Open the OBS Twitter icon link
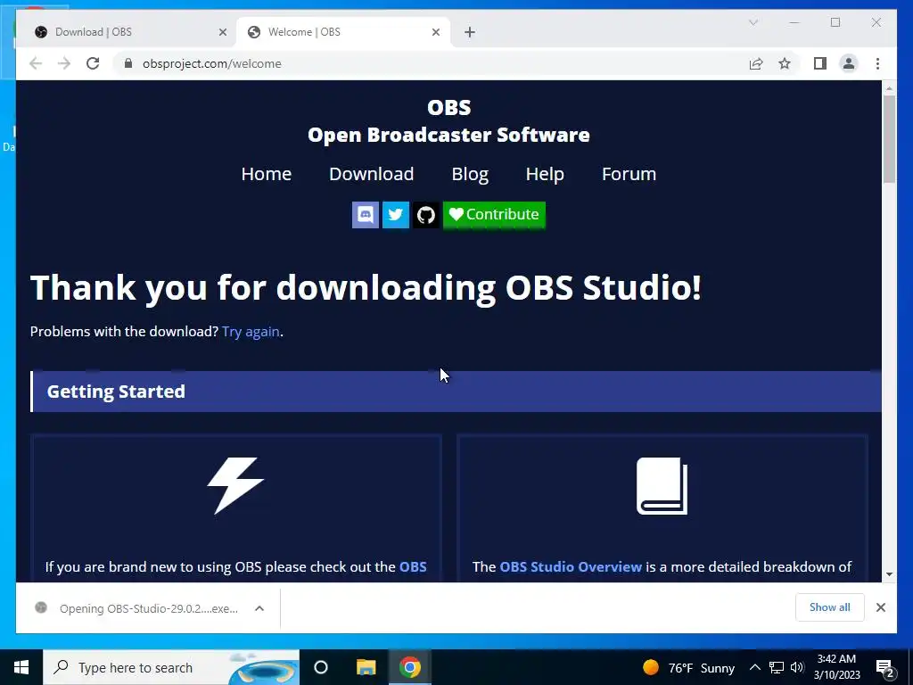The width and height of the screenshot is (913, 685). [395, 215]
